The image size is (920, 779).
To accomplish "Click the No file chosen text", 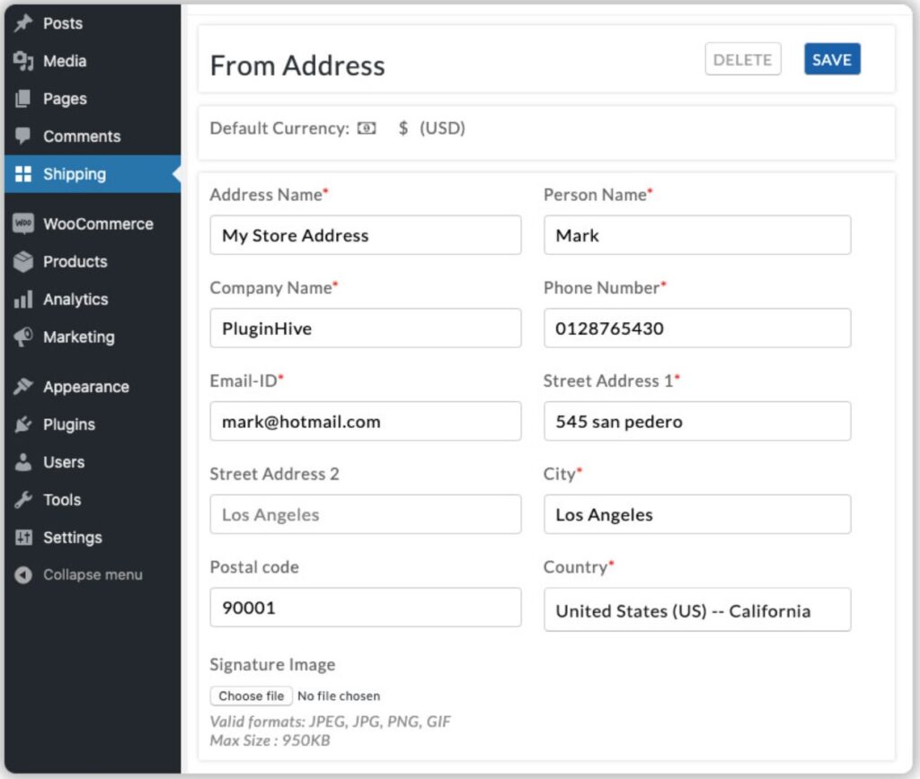I will click(339, 696).
